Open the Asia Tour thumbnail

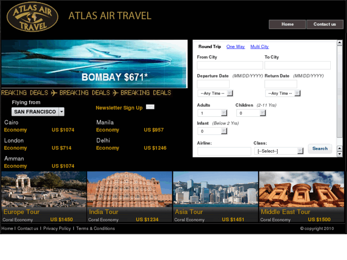pyautogui.click(x=216, y=189)
